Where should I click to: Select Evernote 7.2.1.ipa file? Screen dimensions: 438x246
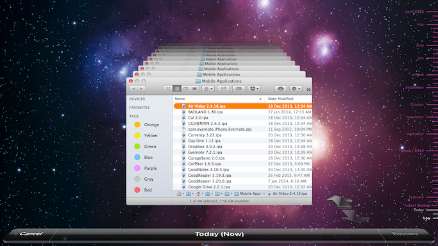tap(243, 152)
